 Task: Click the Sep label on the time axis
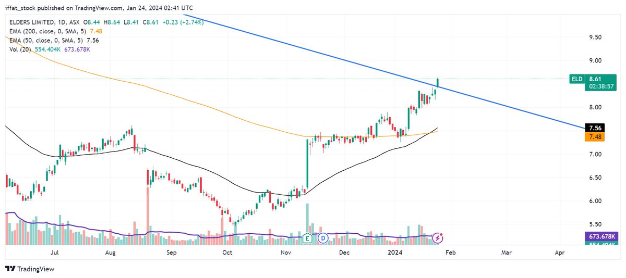pos(172,252)
